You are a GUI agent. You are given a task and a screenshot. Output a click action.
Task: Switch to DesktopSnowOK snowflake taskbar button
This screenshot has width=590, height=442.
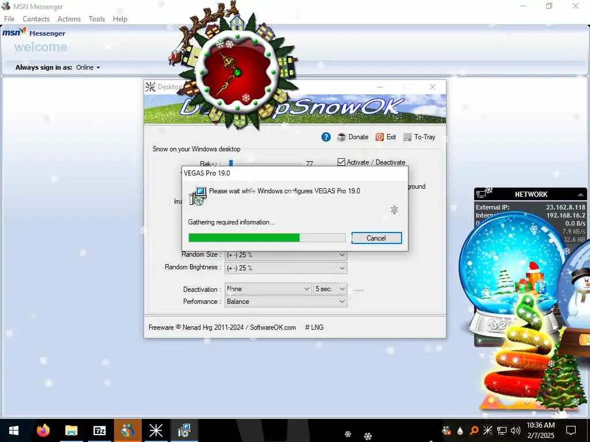click(x=156, y=430)
